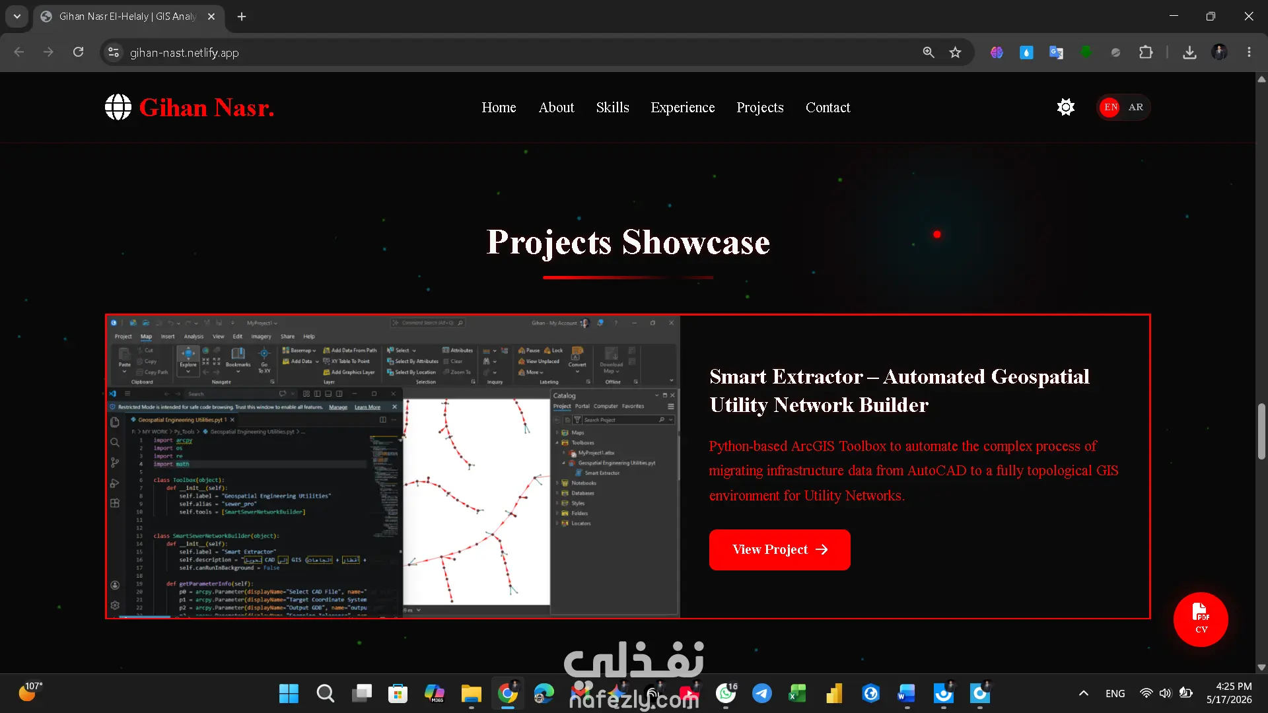1268x713 pixels.
Task: Open the Experience nav item
Action: (682, 108)
